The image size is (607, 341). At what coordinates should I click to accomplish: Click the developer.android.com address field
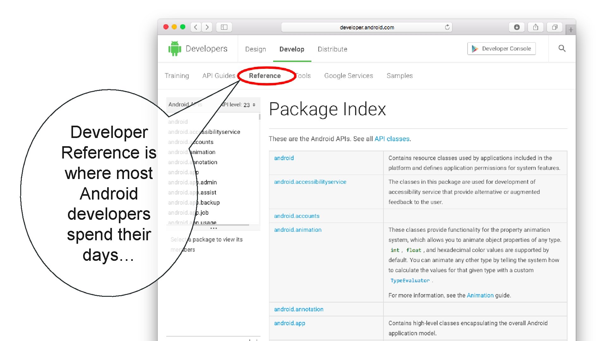coord(367,27)
